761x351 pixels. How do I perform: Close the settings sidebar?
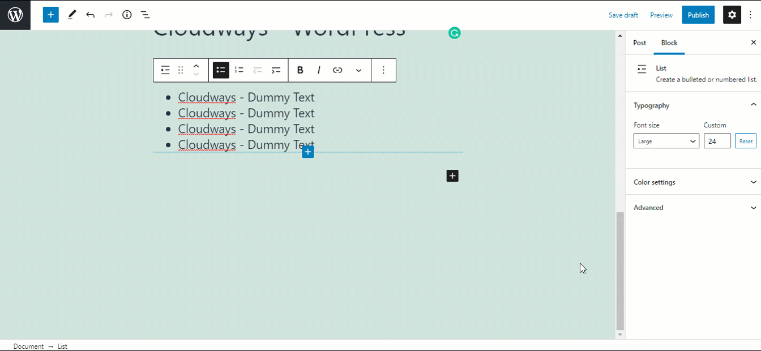tap(754, 42)
